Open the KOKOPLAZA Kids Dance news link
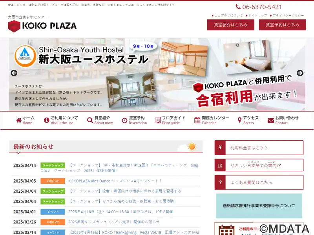This screenshot has height=235, width=314. pyautogui.click(x=115, y=181)
